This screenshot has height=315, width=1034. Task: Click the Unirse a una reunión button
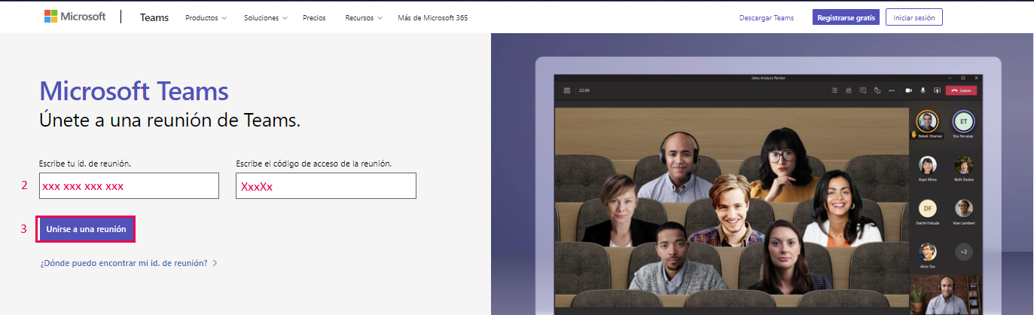click(x=86, y=228)
